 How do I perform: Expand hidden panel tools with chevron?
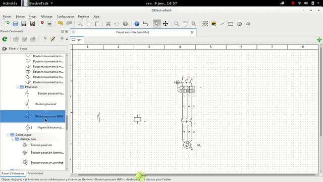click(67, 39)
